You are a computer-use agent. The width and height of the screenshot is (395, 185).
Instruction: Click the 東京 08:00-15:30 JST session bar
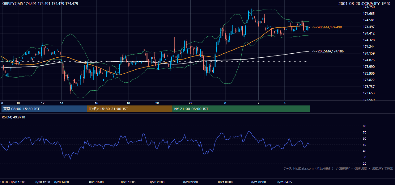pos(44,109)
